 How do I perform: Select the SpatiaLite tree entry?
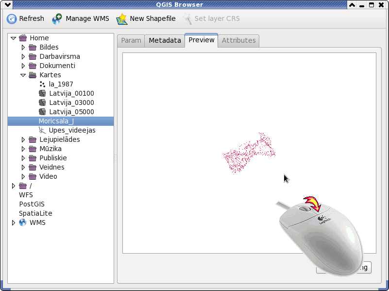pyautogui.click(x=35, y=213)
